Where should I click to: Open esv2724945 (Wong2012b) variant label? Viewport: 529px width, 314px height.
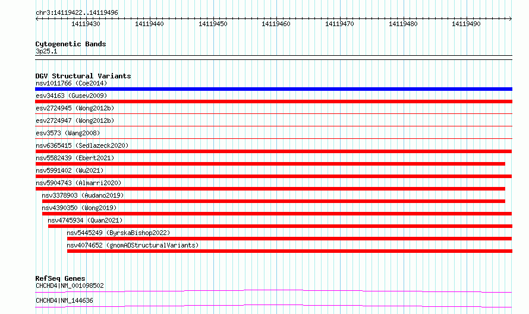click(x=75, y=108)
